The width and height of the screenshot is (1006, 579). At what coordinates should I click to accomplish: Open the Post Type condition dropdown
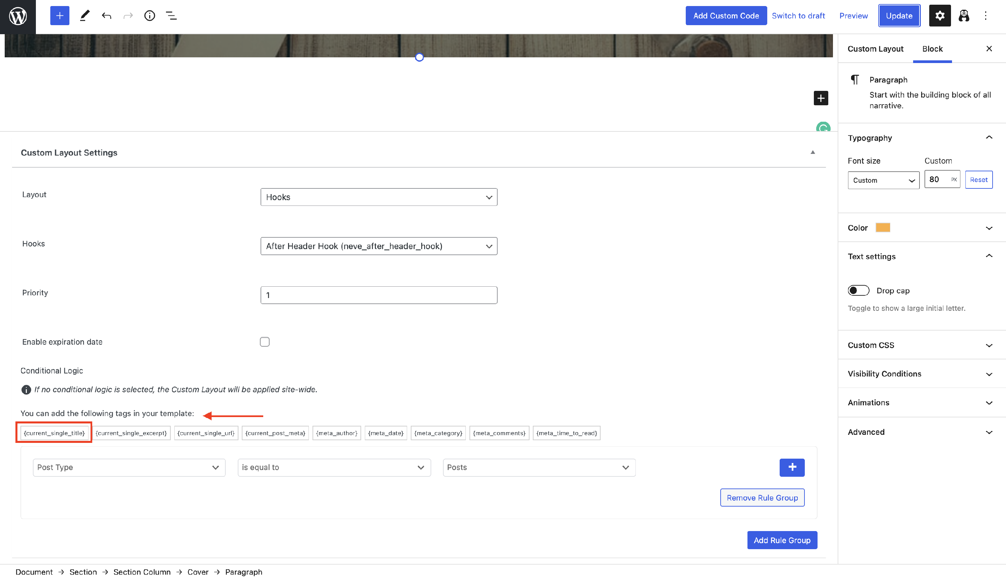pos(128,467)
